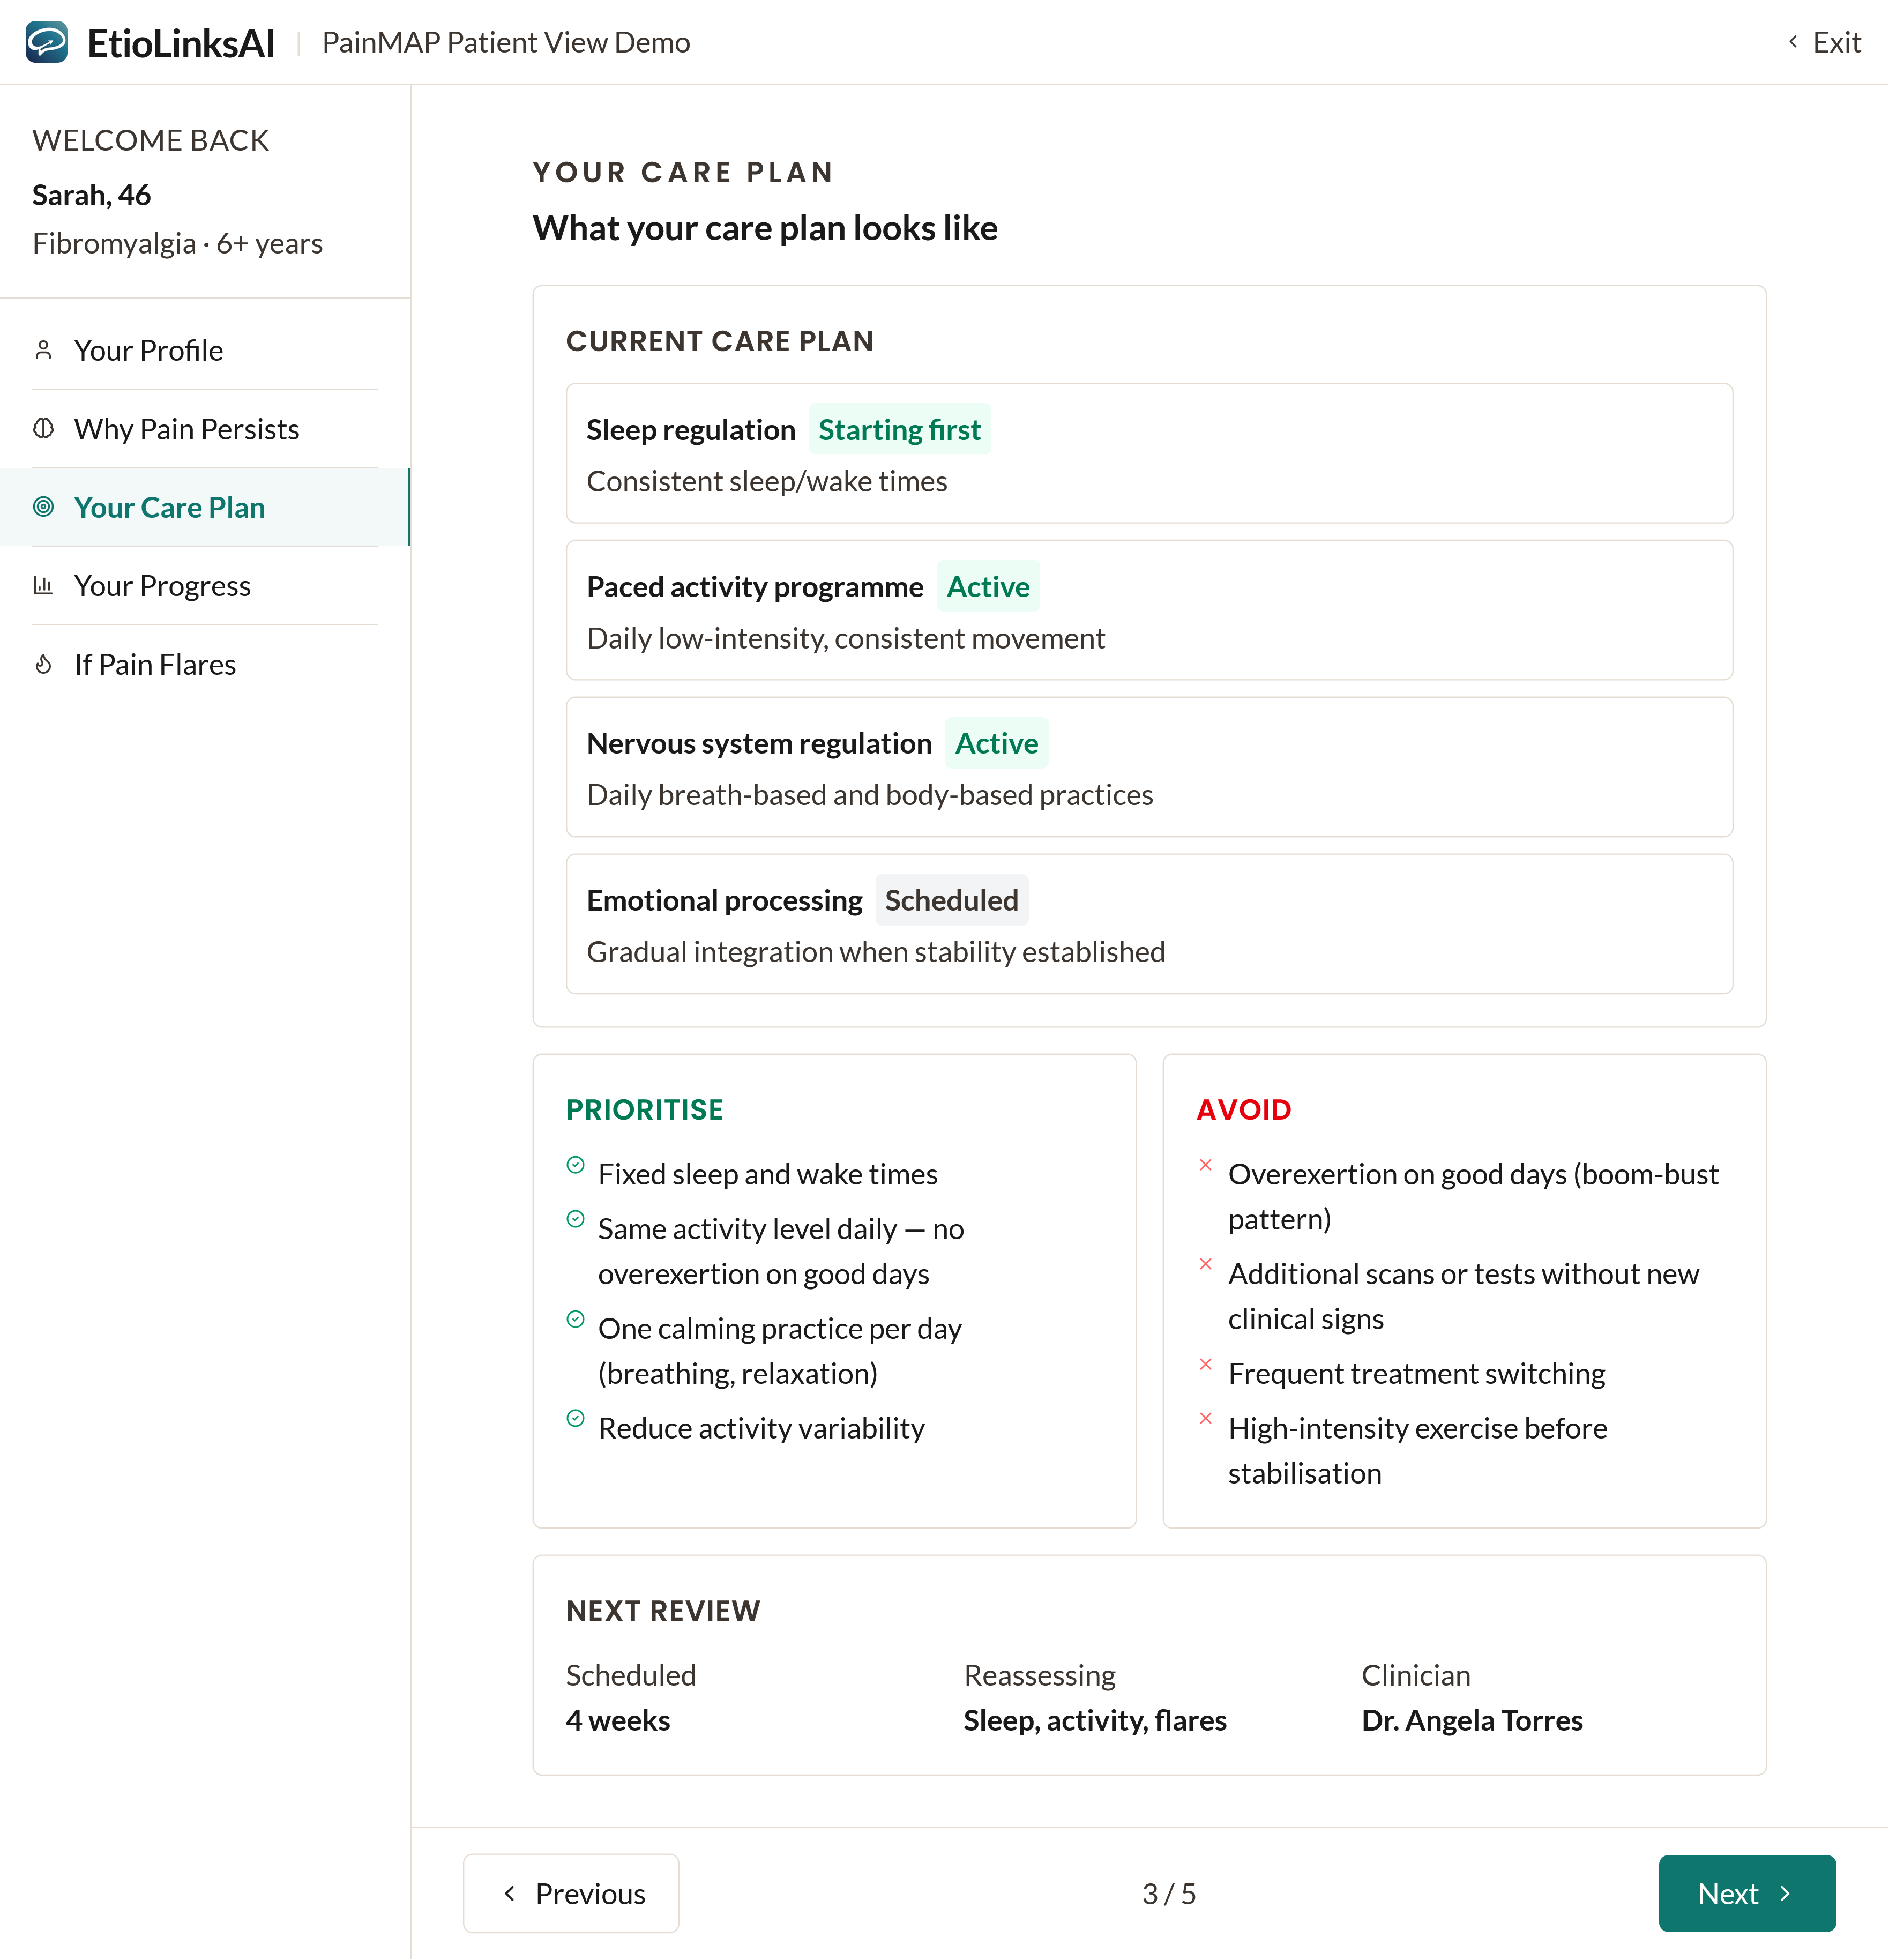1889x1960 pixels.
Task: Click check icon beside One calming practice
Action: [x=575, y=1320]
